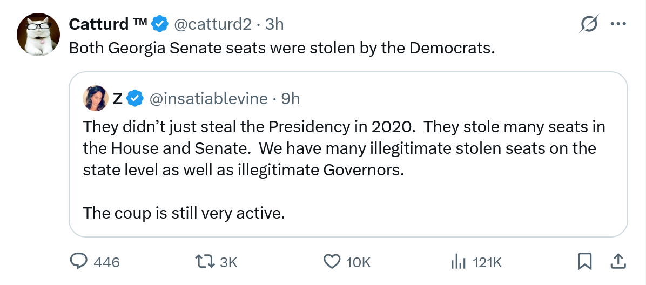Open the Grok circle-slash icon
This screenshot has height=285, width=646.
pyautogui.click(x=588, y=24)
